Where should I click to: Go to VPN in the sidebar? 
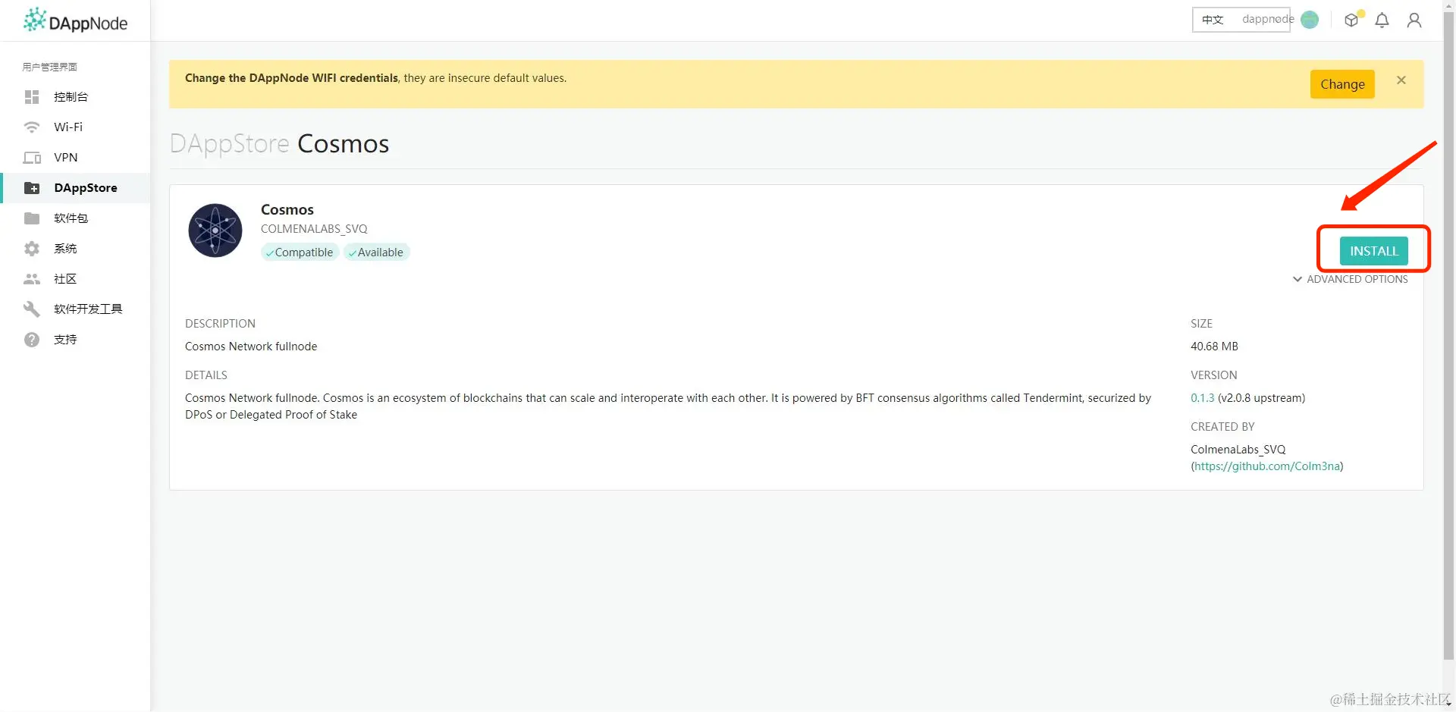(x=76, y=158)
